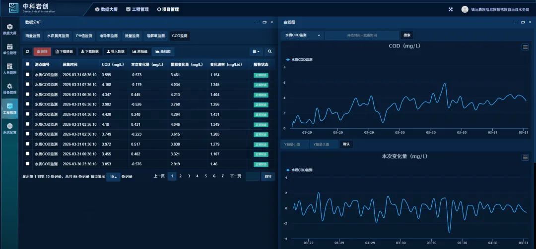Click the refresh icon in the table toolbar
This screenshot has width=536, height=249.
[x=27, y=51]
